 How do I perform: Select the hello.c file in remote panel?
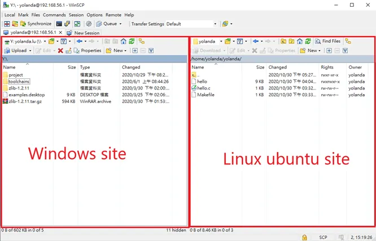pyautogui.click(x=204, y=88)
